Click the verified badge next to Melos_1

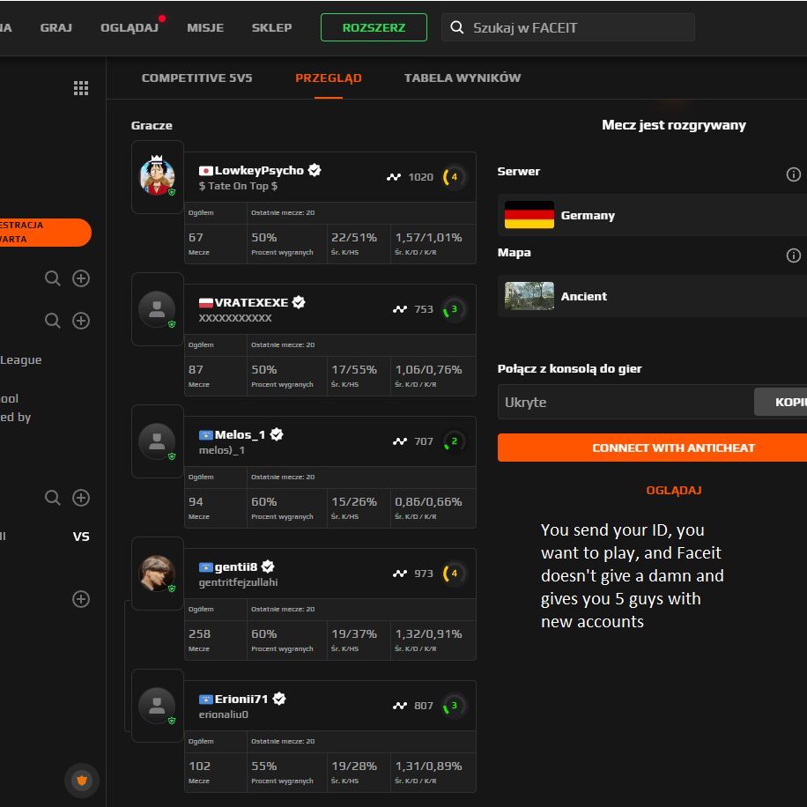coord(277,434)
